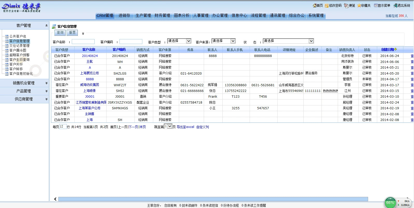
Task: Switch to the 财务管理 tab
Action: 162,16
